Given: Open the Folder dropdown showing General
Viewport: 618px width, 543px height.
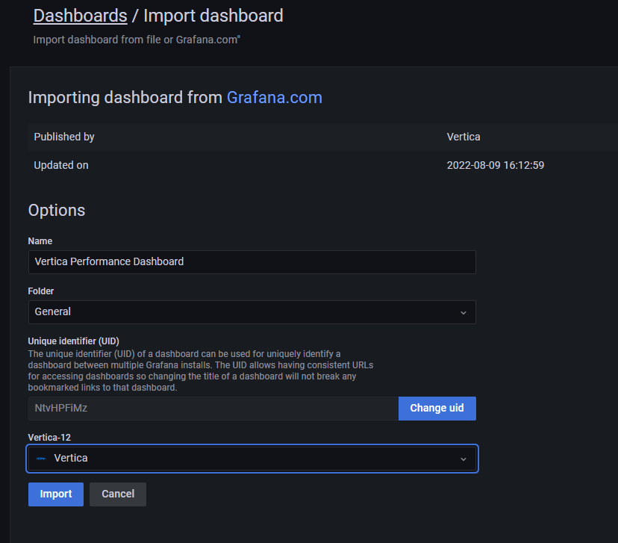Looking at the screenshot, I should pyautogui.click(x=252, y=312).
